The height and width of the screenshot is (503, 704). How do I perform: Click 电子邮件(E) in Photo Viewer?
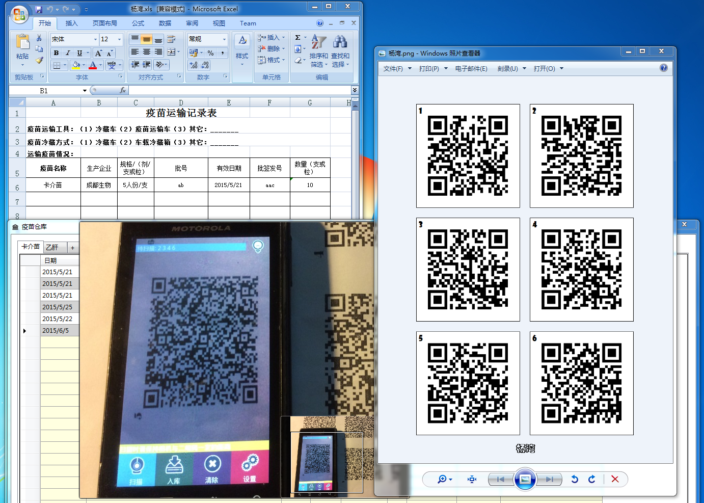pos(471,68)
